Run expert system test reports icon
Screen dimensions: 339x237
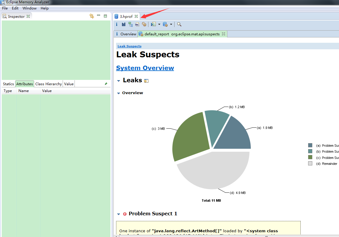153,24
